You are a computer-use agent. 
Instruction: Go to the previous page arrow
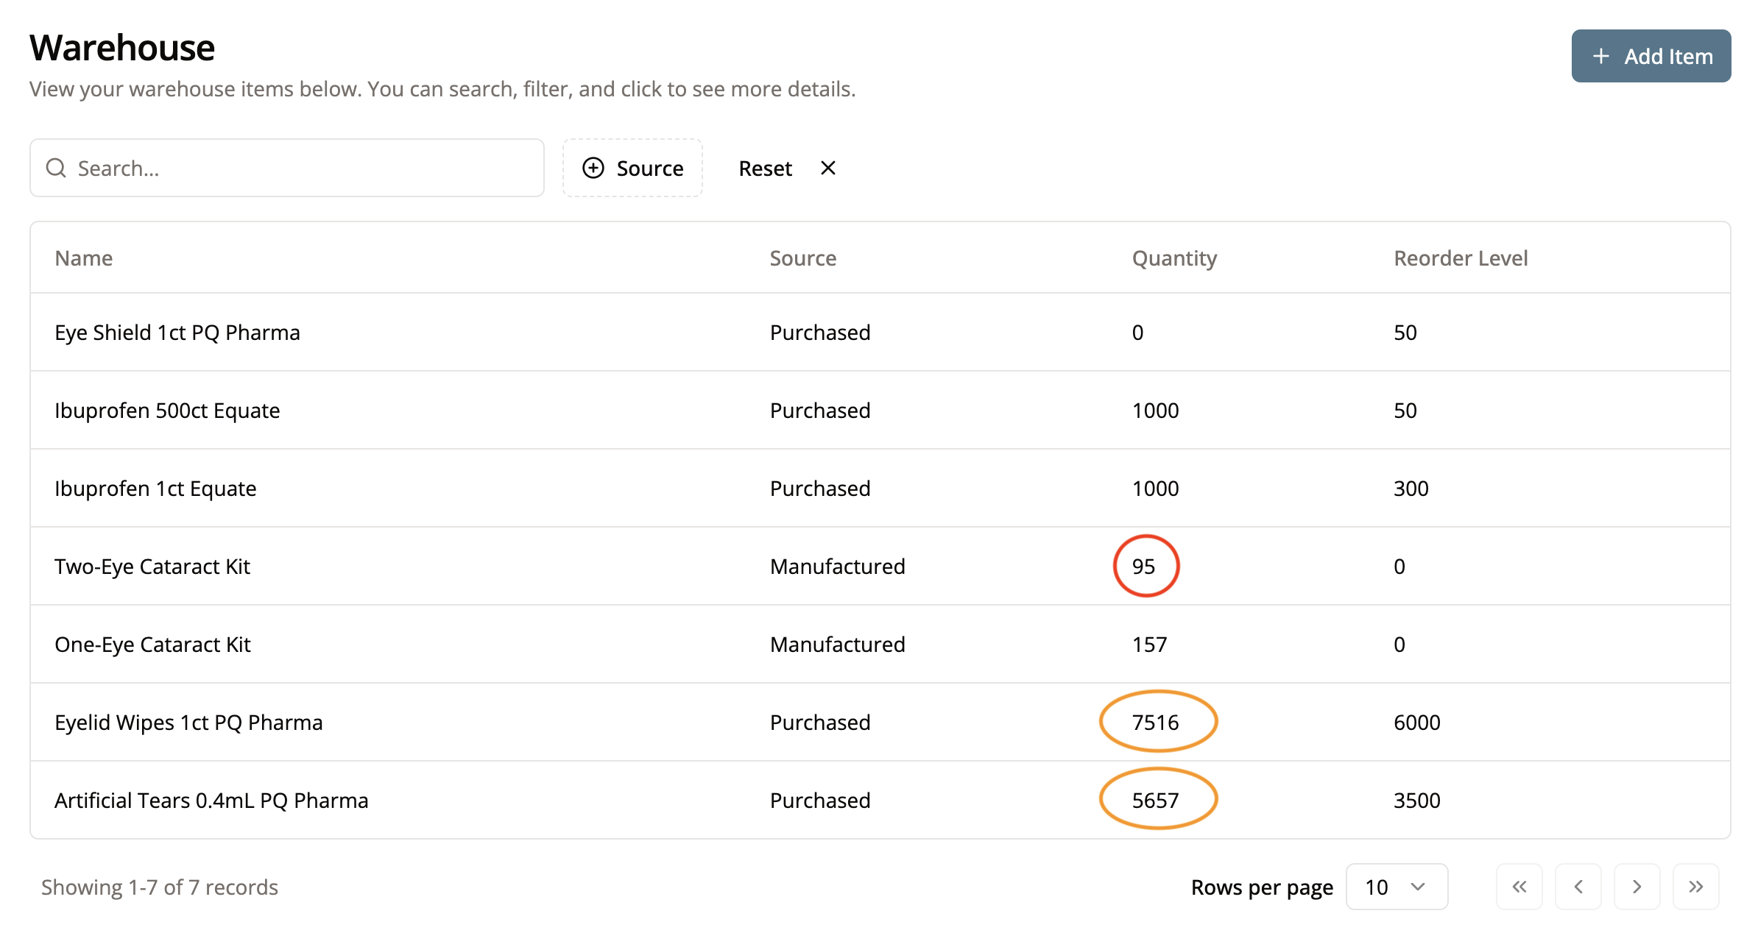[x=1578, y=887]
